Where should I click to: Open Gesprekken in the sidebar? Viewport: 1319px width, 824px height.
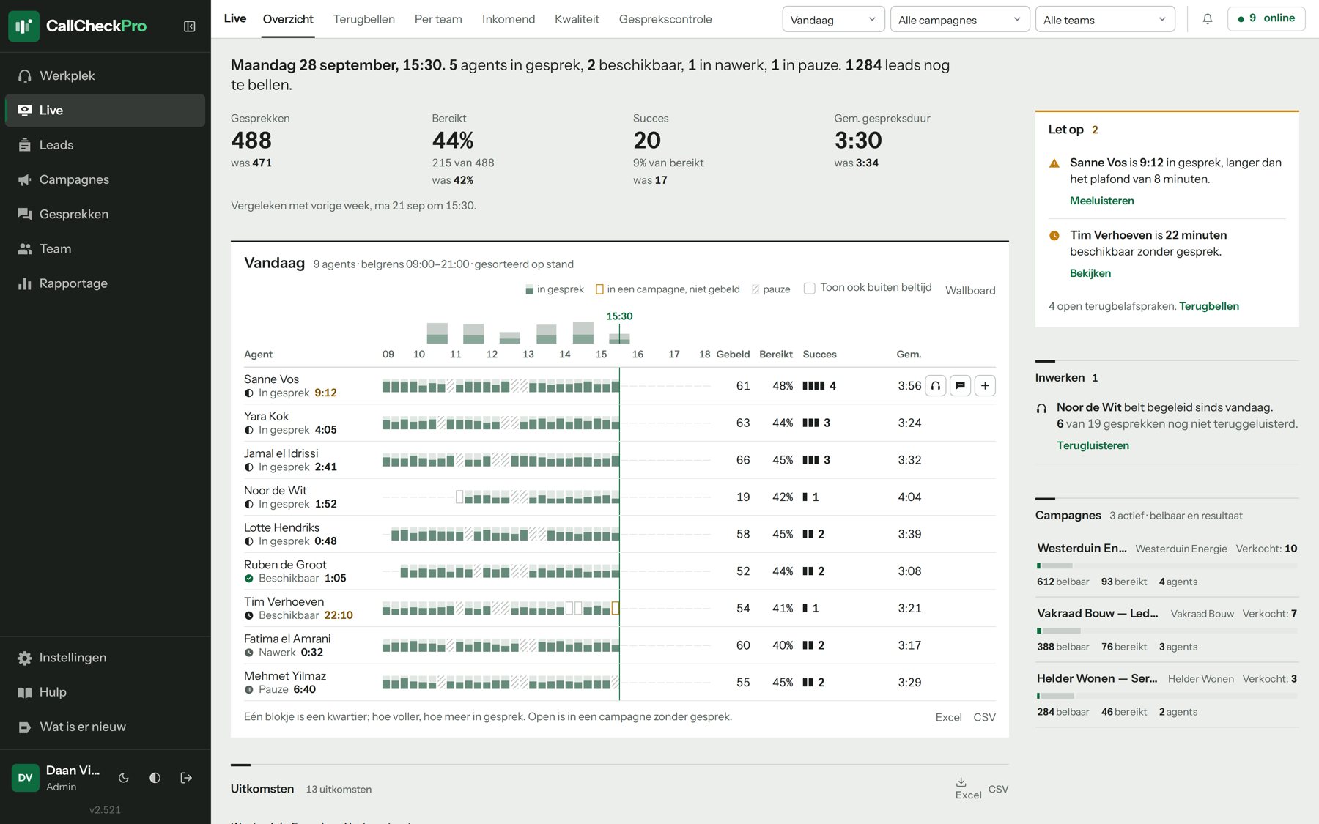click(105, 214)
